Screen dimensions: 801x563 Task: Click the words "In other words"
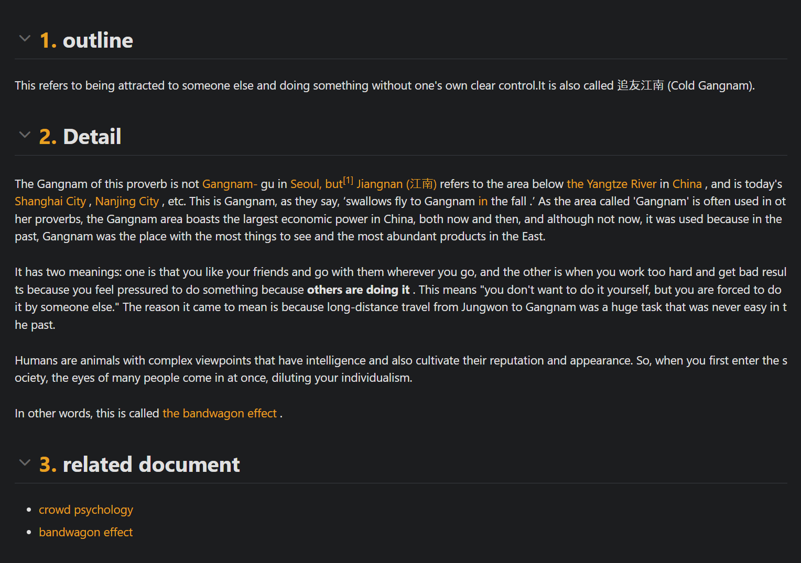[x=53, y=414]
